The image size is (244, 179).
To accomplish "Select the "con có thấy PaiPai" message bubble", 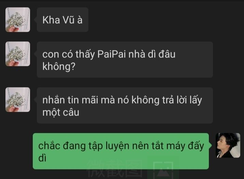I will point(125,59).
